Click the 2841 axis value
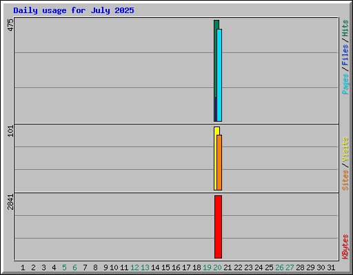 point(10,202)
